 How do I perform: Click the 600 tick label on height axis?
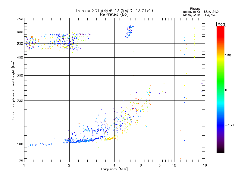[20, 32]
